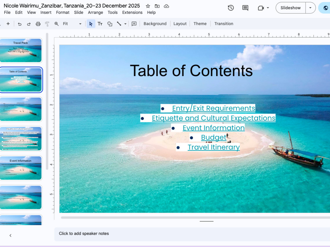Open the File menu
Screen dimensions: 330x247
(7, 13)
